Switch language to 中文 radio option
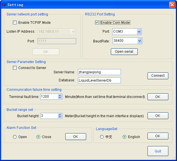This screenshot has width=177, height=161. pos(102,137)
